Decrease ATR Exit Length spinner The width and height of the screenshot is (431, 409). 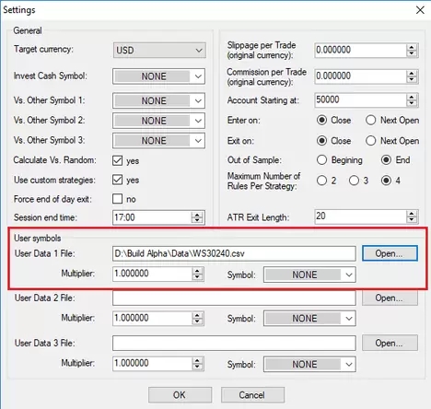coord(412,220)
